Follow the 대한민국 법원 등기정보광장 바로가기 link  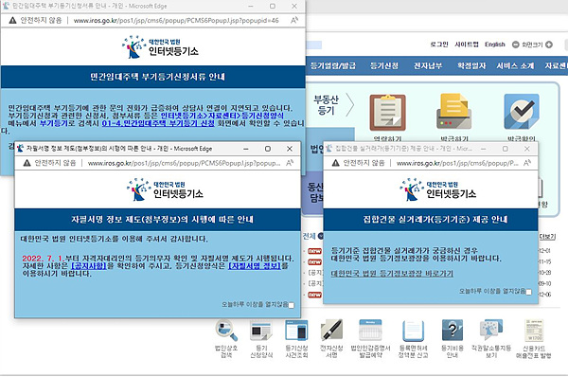[392, 274]
